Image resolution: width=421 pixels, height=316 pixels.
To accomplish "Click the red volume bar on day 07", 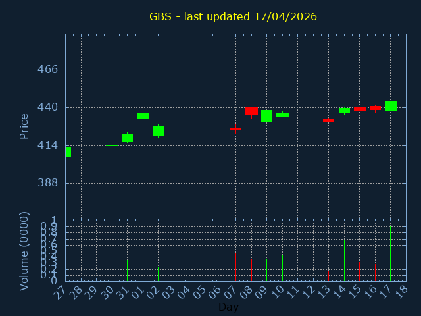I will pyautogui.click(x=235, y=267).
